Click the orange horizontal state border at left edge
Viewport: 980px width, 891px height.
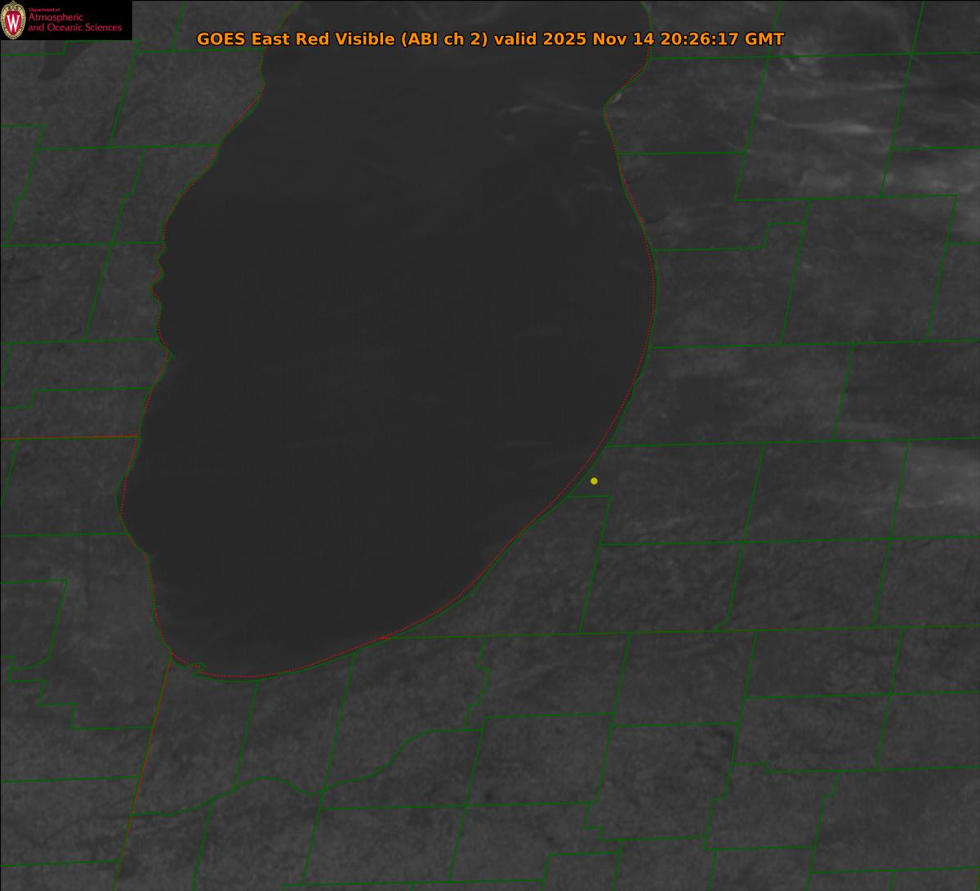pos(65,437)
